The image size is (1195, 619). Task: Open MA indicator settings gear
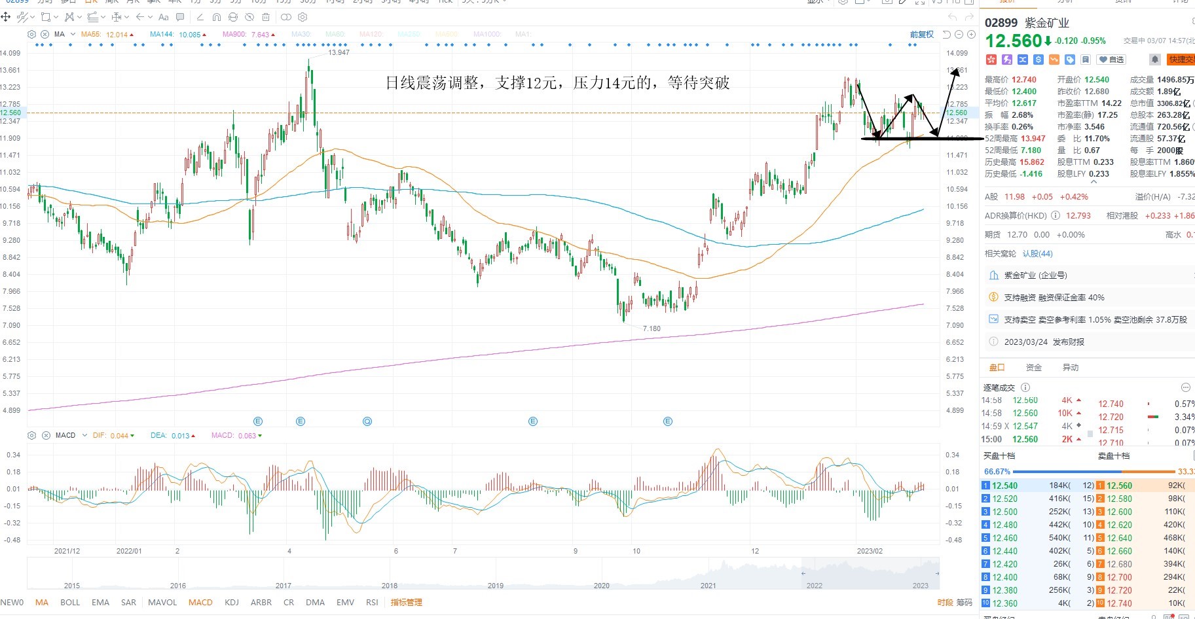[x=31, y=34]
